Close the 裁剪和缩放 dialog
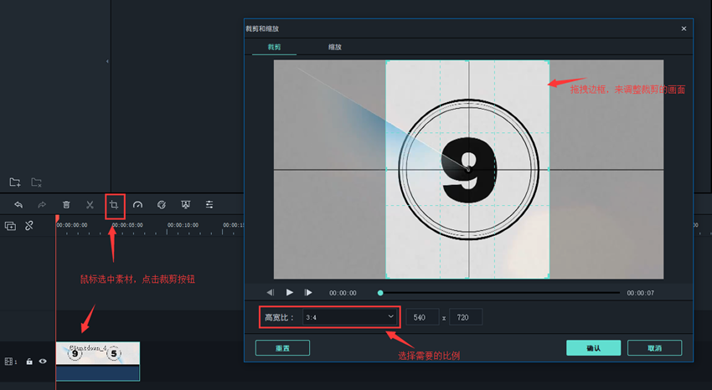 click(684, 28)
